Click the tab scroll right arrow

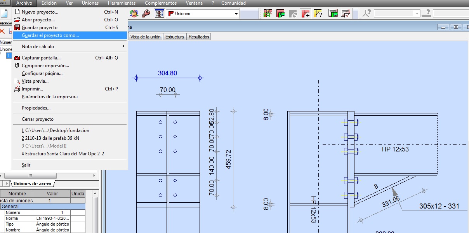[7, 183]
